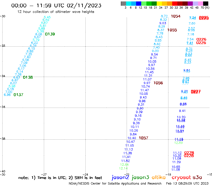Click wave height value 11.12
212x186 pixels.
(x=177, y=153)
